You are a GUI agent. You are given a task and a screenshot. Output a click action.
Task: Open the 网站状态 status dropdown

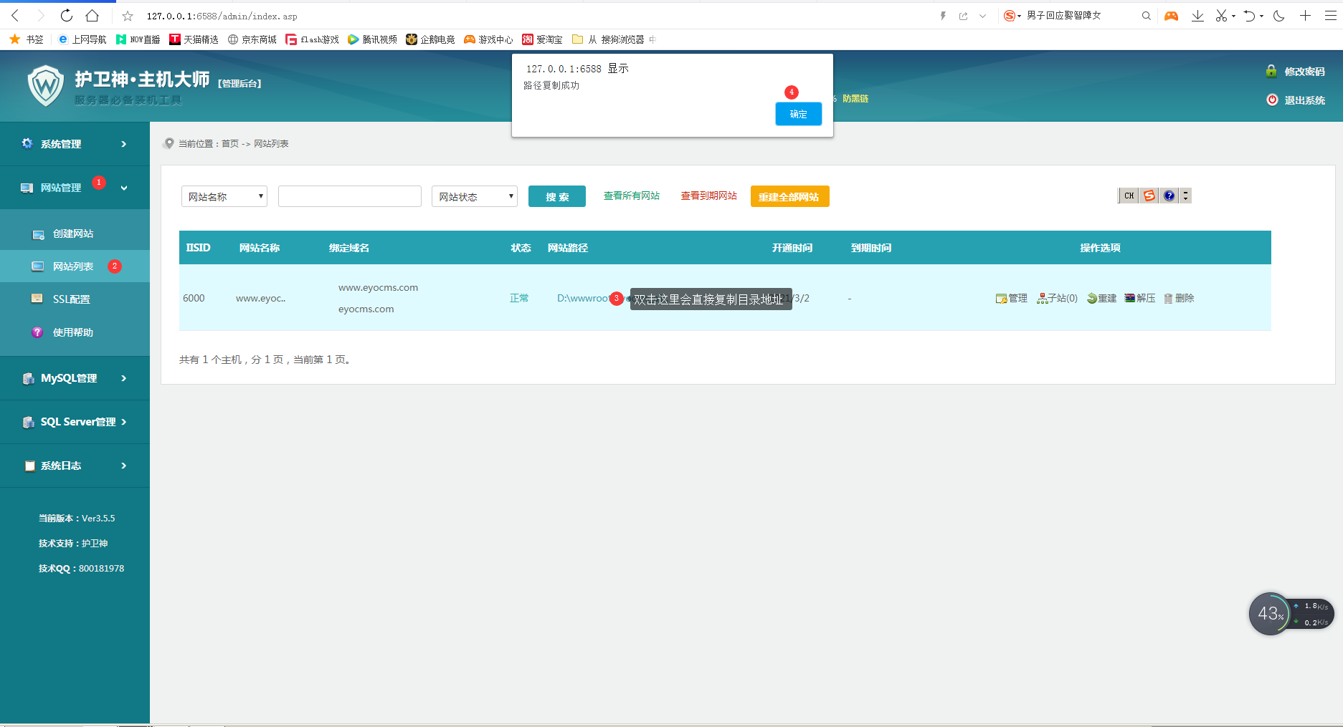point(474,196)
